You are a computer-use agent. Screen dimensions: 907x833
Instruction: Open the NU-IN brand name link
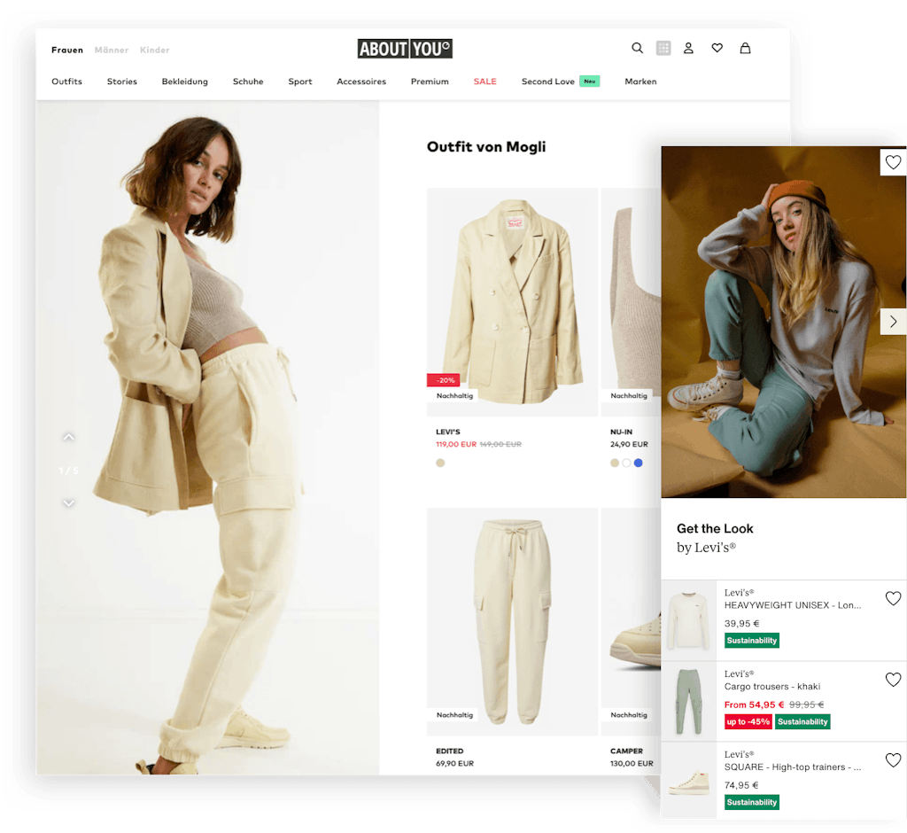click(x=621, y=432)
